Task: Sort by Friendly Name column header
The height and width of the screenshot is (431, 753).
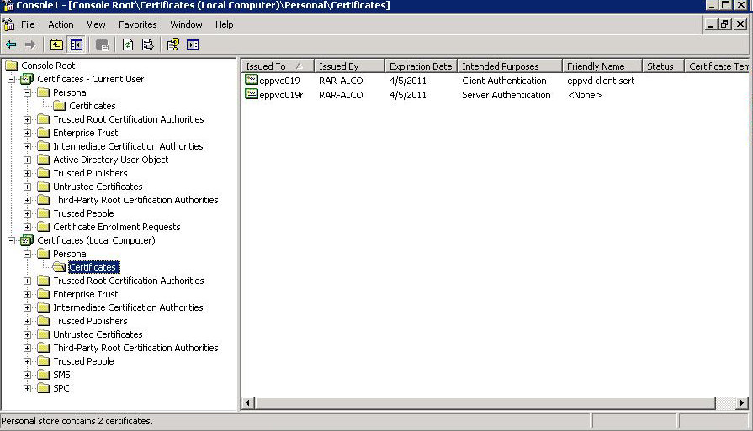Action: pyautogui.click(x=602, y=66)
